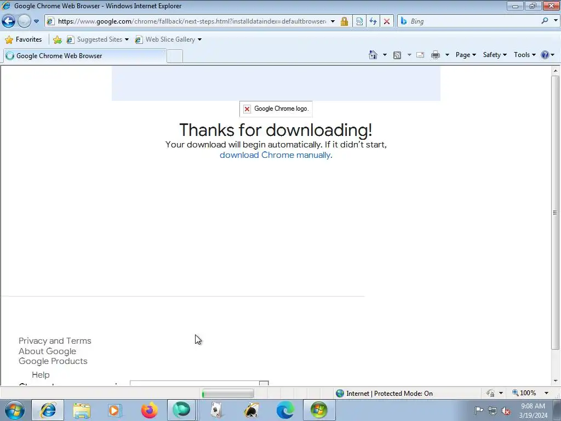Open the Windows Start menu
The image size is (561, 421).
[15, 410]
